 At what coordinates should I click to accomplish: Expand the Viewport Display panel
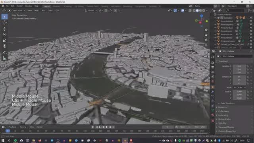coord(226,127)
